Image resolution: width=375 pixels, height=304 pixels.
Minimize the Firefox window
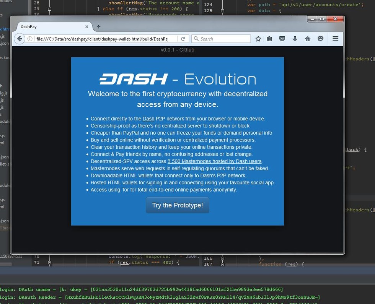[x=312, y=19]
